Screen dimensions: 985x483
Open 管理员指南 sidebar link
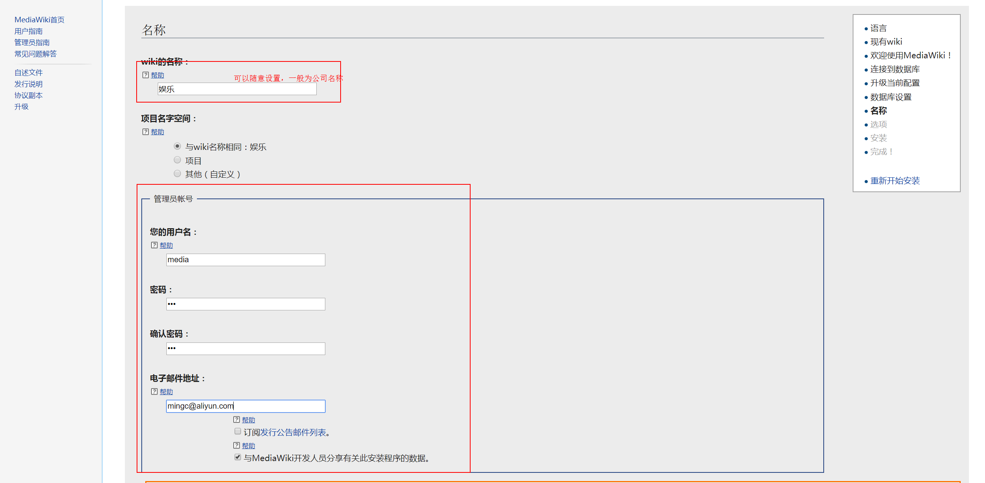tap(32, 42)
